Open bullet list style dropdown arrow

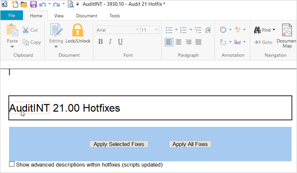(176, 30)
